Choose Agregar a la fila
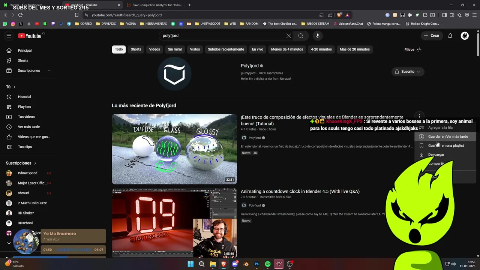 (445, 128)
